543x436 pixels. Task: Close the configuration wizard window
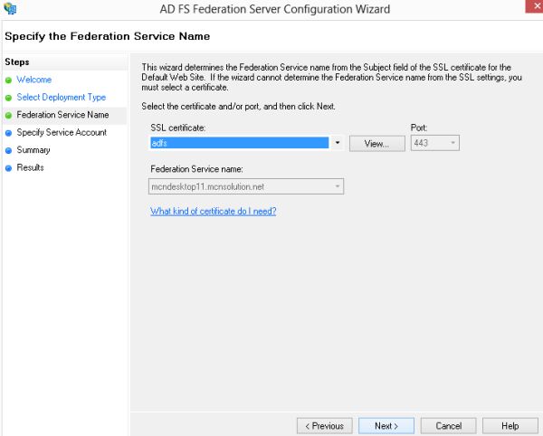(528, 7)
